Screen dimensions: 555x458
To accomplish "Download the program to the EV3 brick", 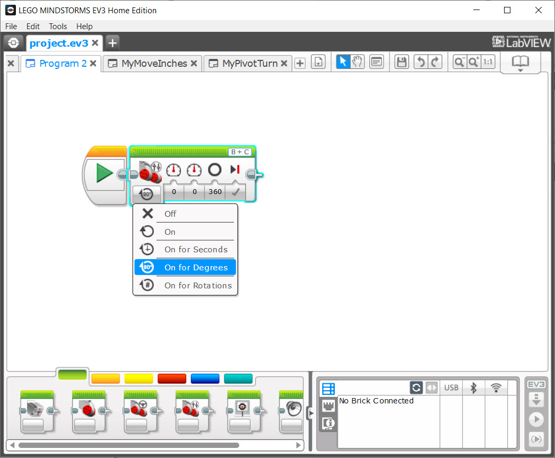I will click(536, 400).
